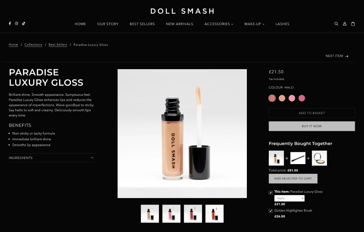Uncheck the Golden Highlighter Brush checkbox
The width and height of the screenshot is (364, 232).
coord(271,211)
